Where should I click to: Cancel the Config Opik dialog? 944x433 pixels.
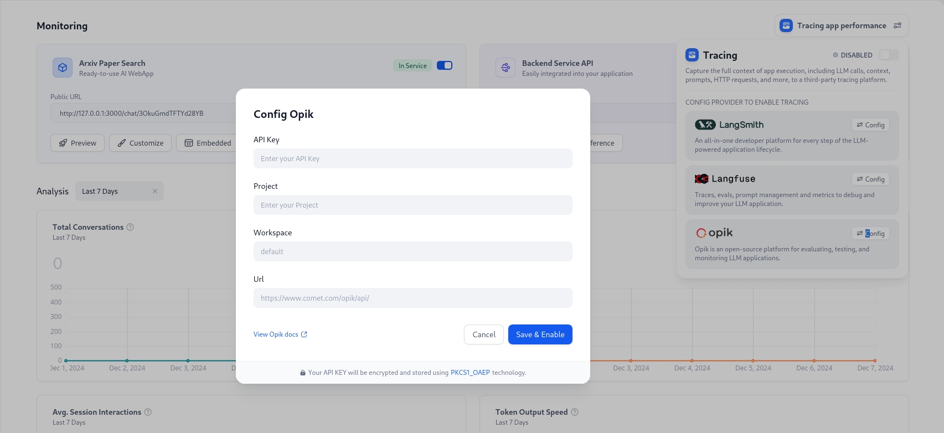click(x=483, y=334)
